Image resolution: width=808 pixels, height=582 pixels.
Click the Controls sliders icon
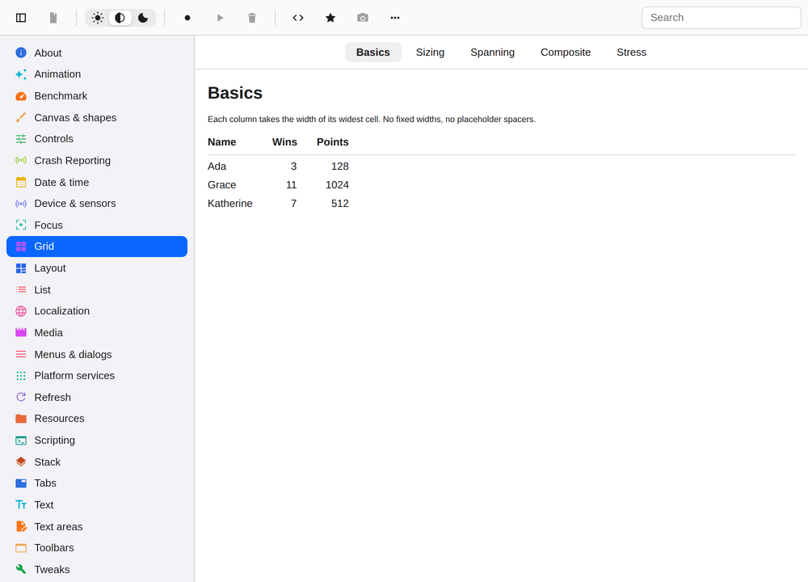point(21,139)
